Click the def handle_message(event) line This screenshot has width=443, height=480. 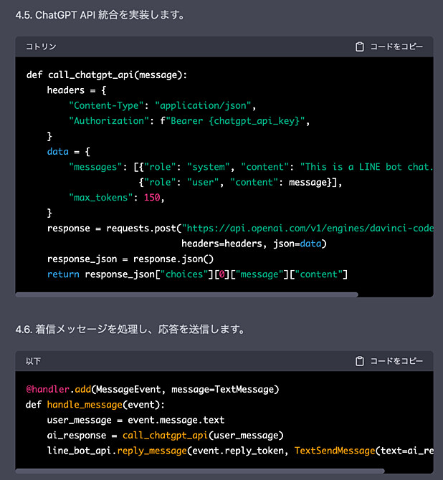pyautogui.click(x=95, y=405)
